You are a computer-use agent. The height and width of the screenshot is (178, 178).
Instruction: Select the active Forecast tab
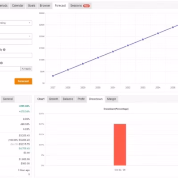click(60, 6)
